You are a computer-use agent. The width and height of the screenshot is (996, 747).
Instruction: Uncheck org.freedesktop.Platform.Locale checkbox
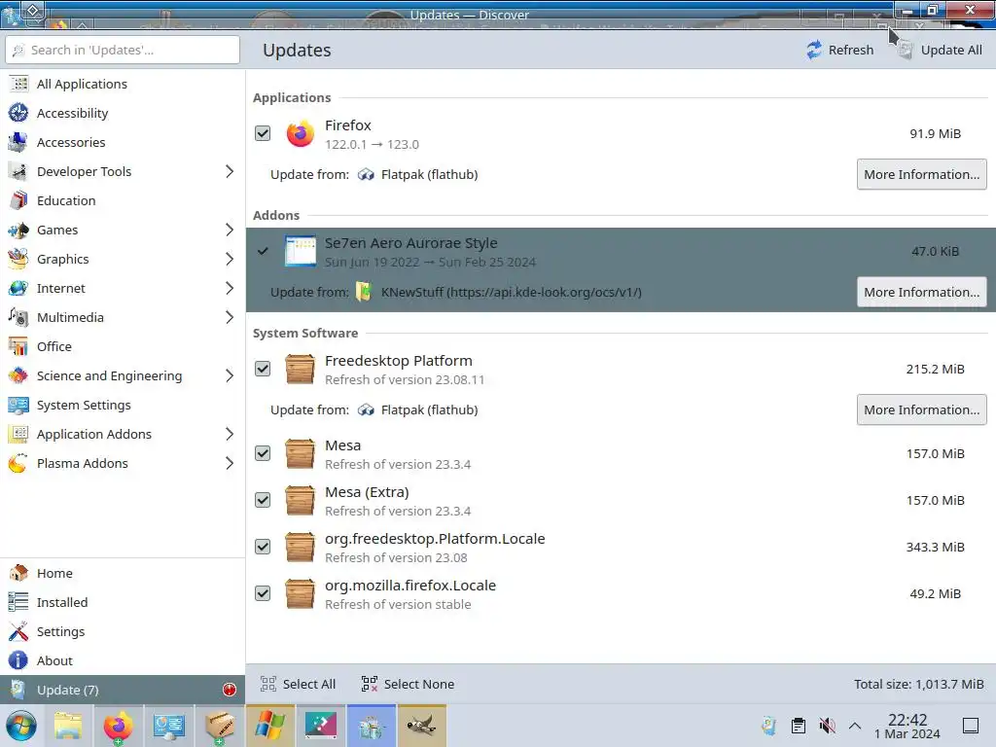[x=263, y=547]
